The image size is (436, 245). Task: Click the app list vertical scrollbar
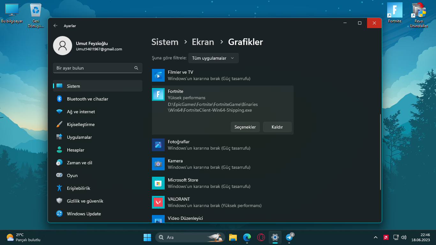[x=380, y=152]
